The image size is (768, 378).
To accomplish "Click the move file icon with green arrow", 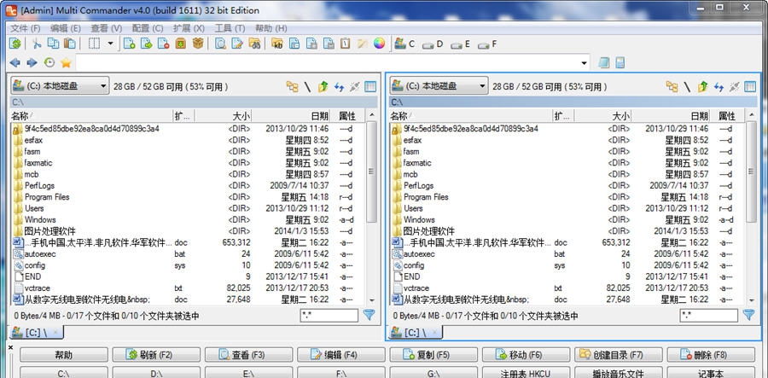I will coord(147,44).
